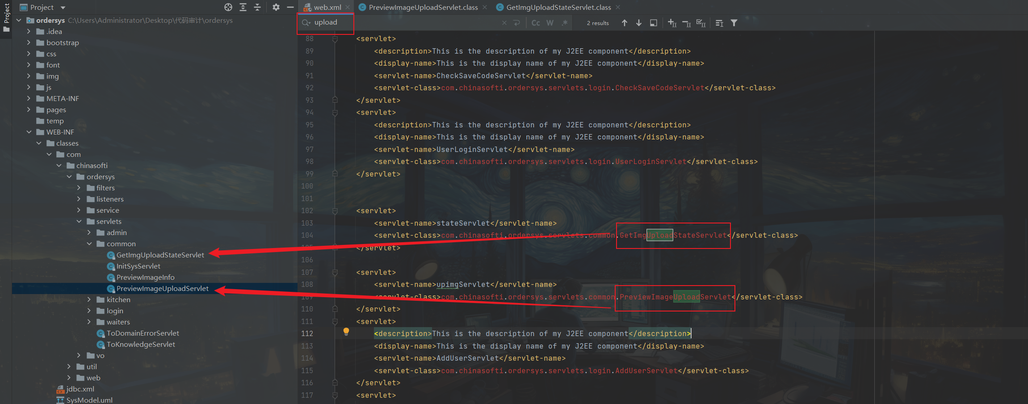Image resolution: width=1028 pixels, height=404 pixels.
Task: Expand the bootstrap folder
Action: tap(29, 42)
